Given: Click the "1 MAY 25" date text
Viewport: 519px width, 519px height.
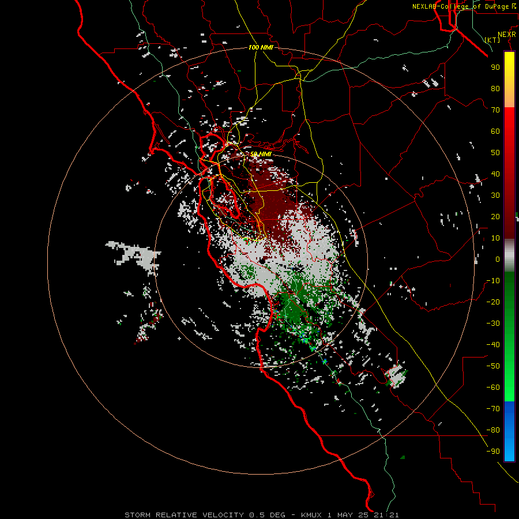Looking at the screenshot, I should coord(349,515).
